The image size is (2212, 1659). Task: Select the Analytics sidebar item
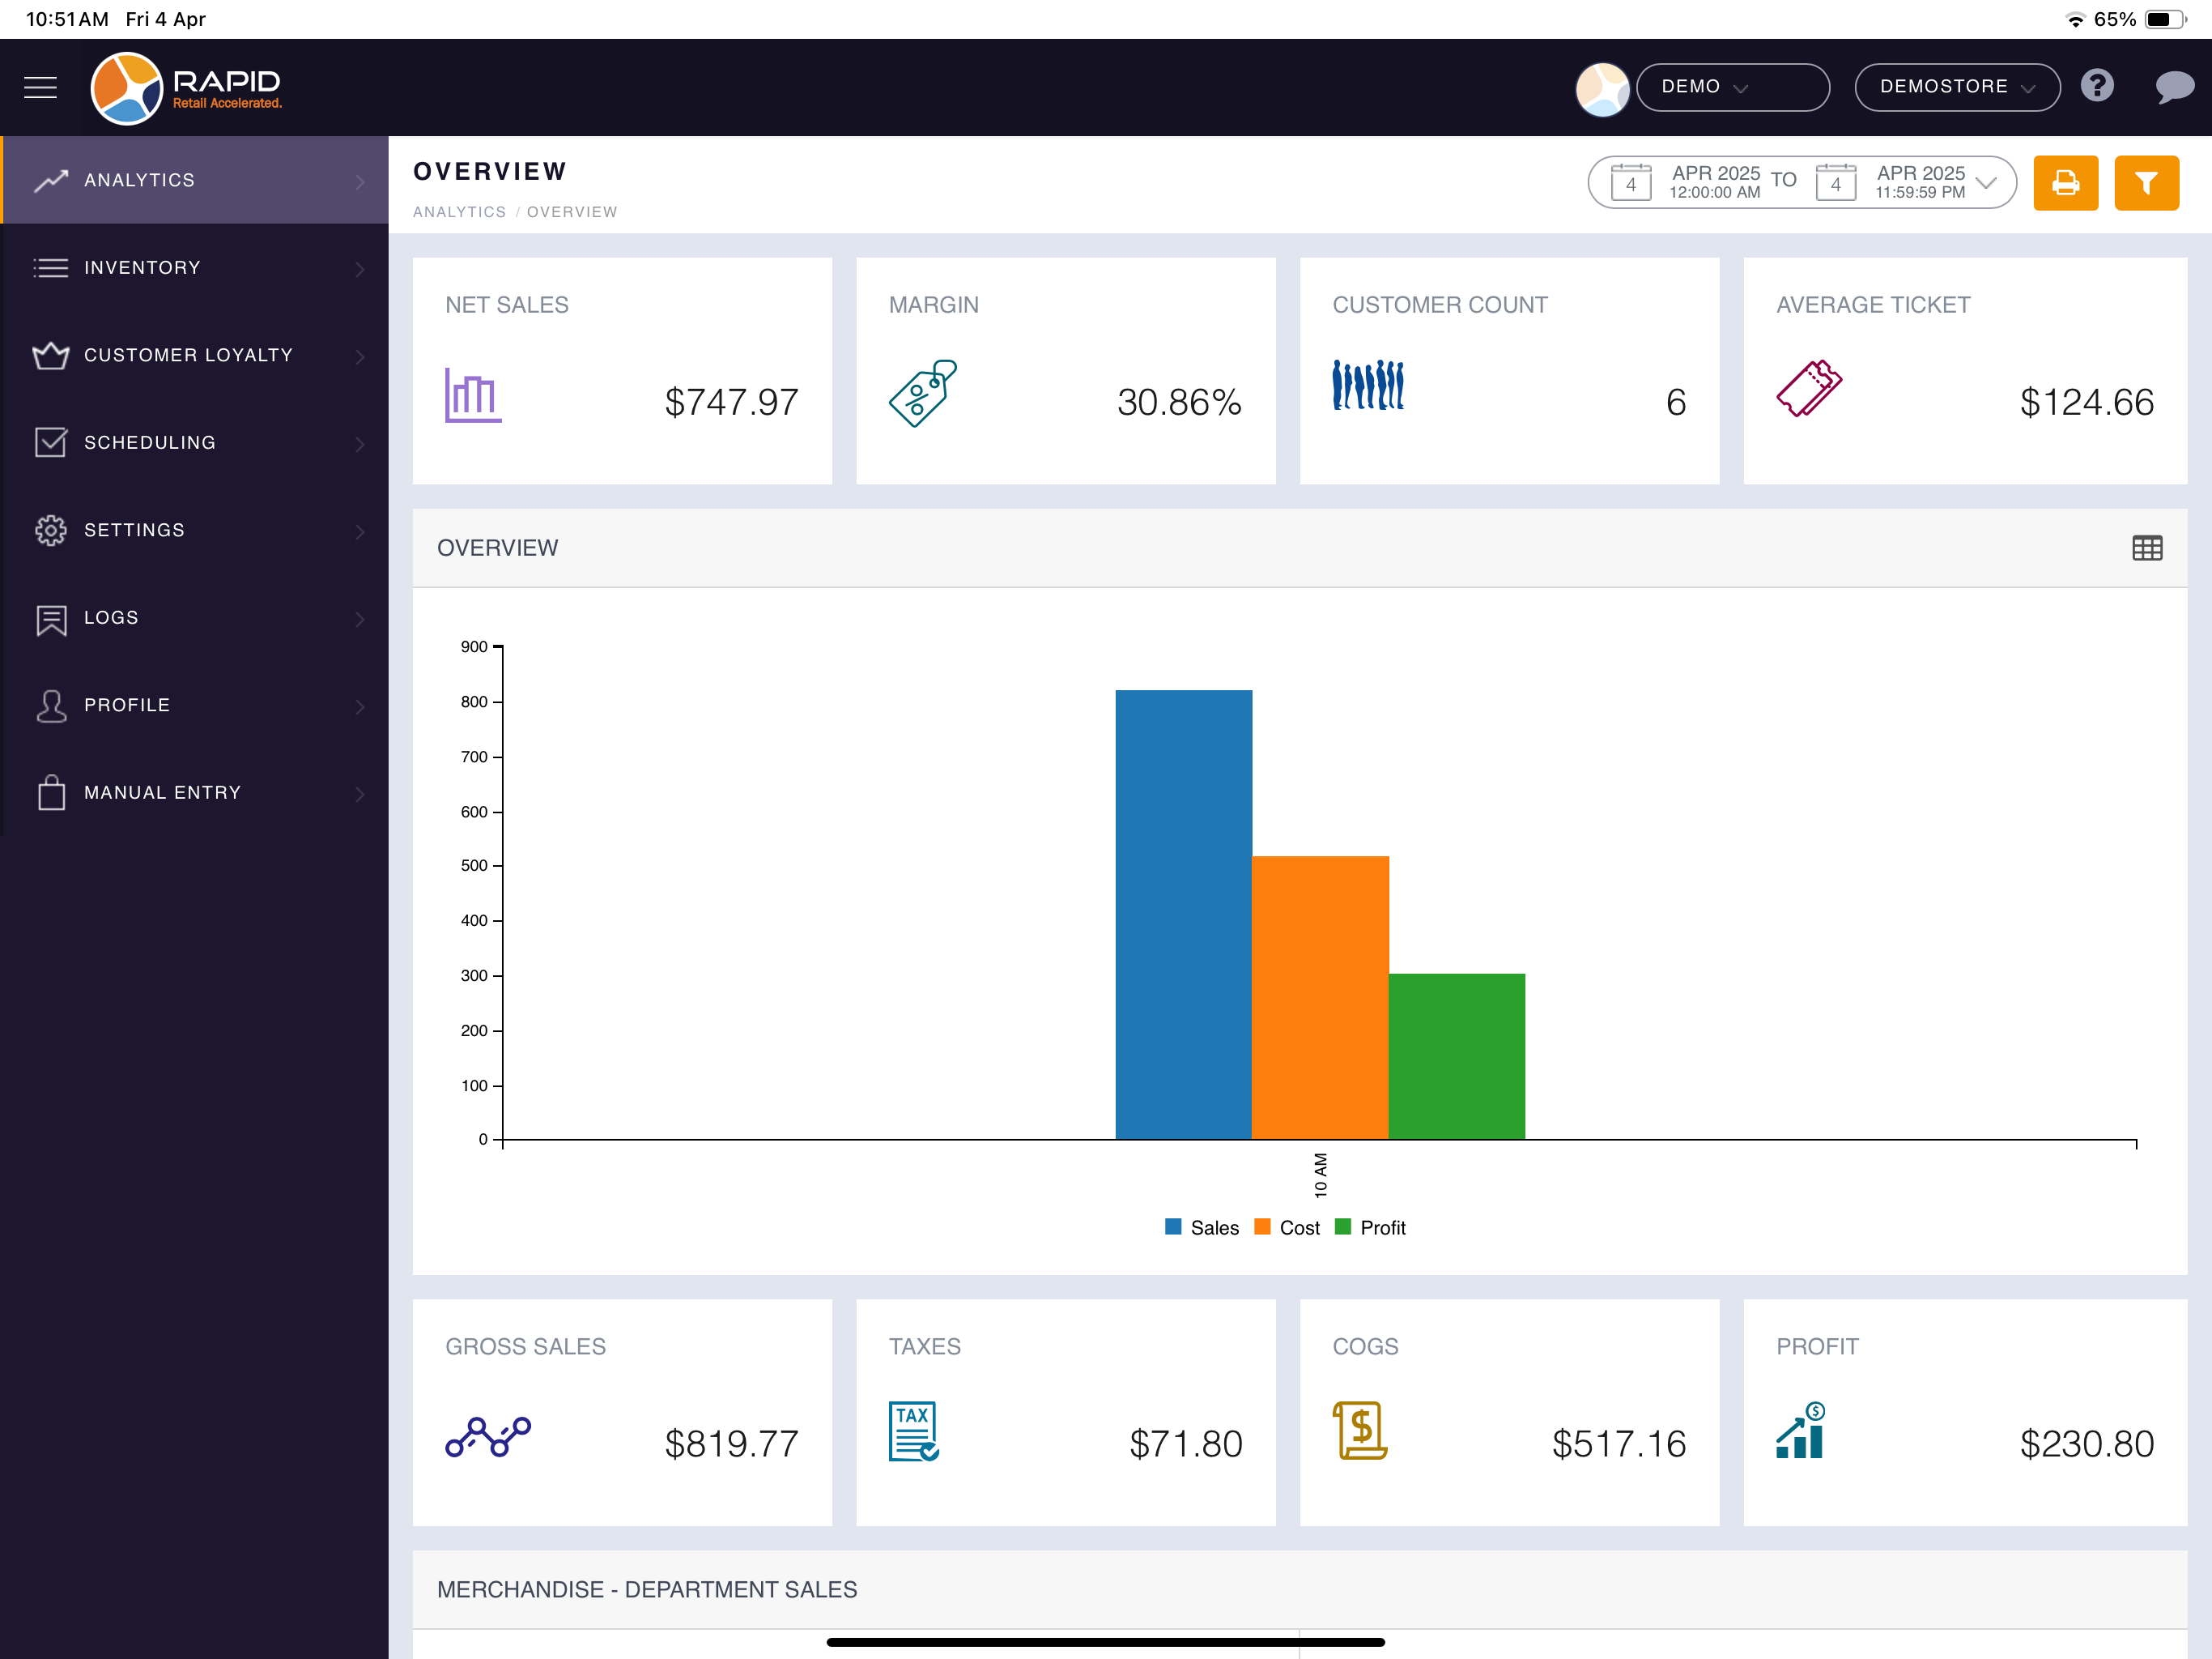[195, 180]
